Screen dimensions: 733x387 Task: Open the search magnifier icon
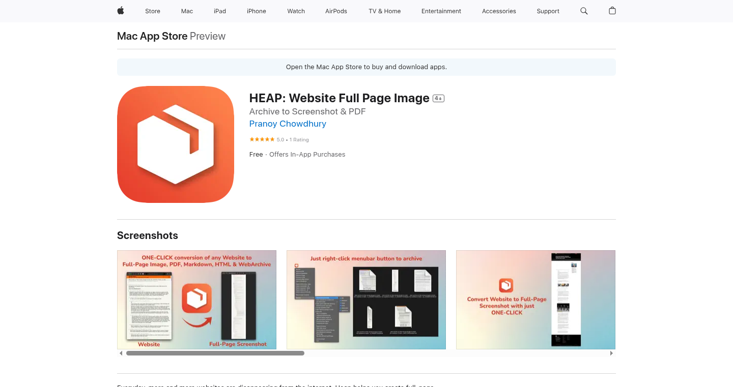tap(584, 11)
